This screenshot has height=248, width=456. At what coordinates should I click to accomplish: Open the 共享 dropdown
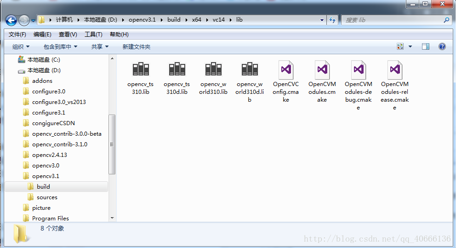(x=100, y=46)
